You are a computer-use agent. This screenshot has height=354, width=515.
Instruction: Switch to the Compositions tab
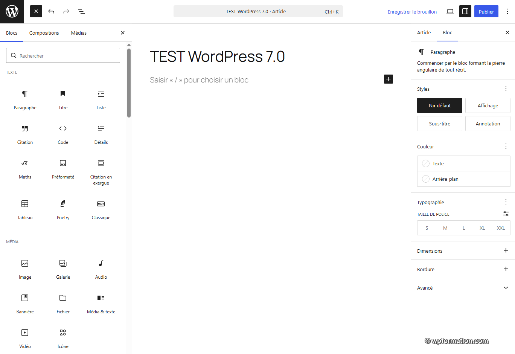(x=44, y=33)
